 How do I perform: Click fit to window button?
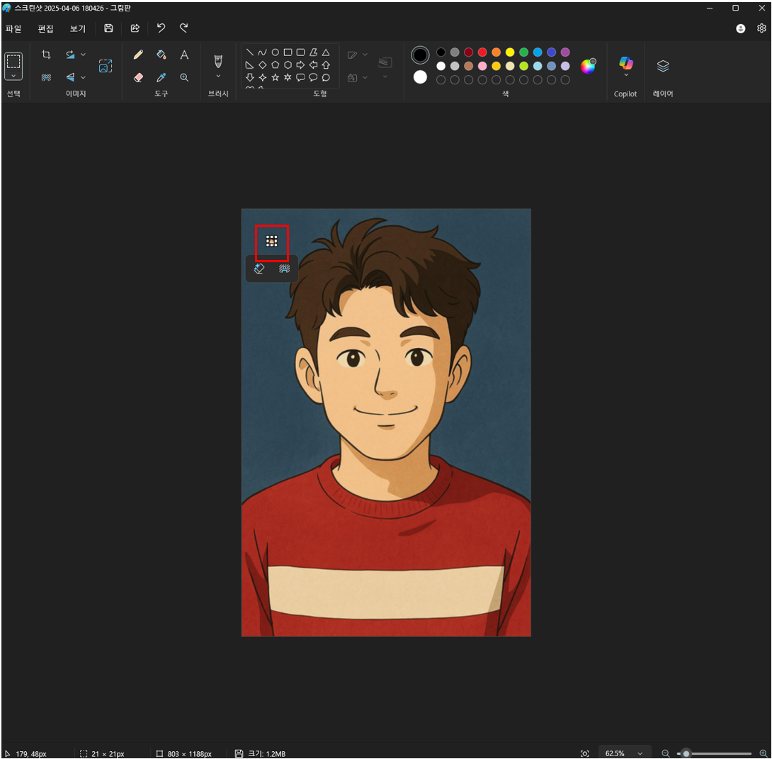(585, 753)
